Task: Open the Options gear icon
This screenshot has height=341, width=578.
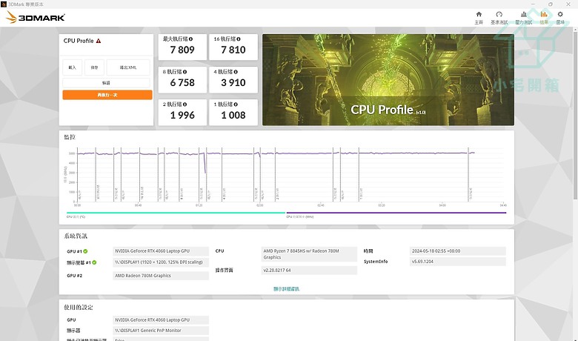Action: tap(560, 14)
